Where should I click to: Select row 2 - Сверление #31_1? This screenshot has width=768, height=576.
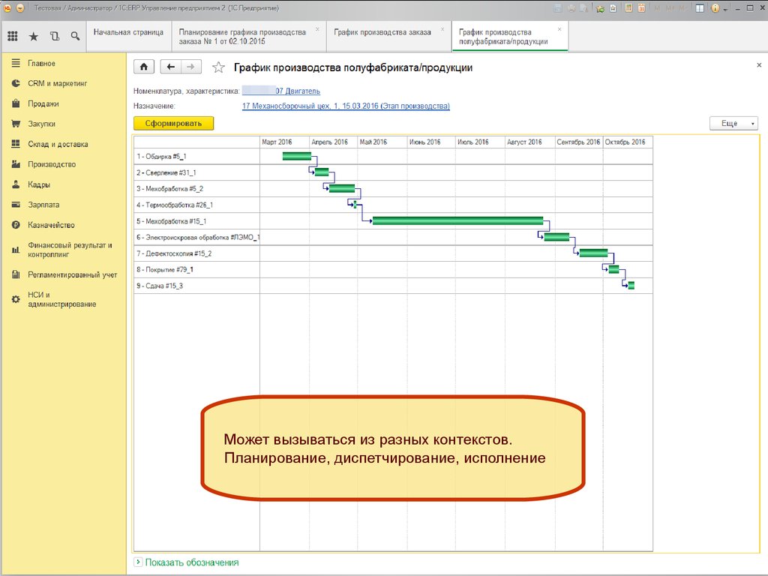[x=197, y=172]
